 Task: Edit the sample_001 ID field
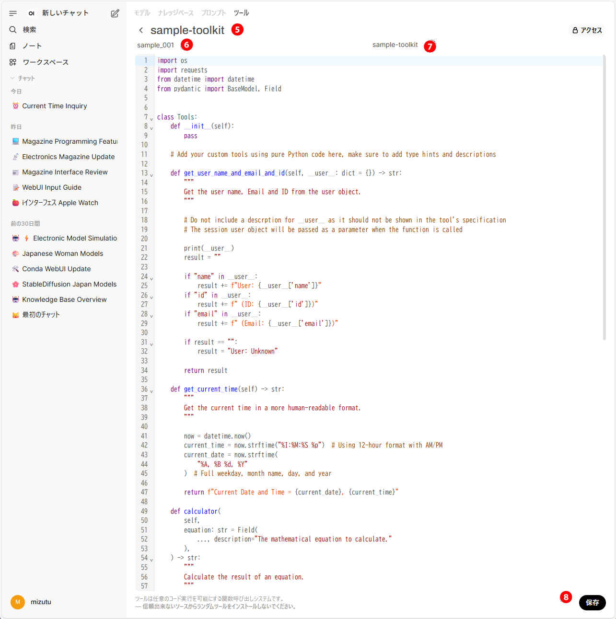click(156, 45)
